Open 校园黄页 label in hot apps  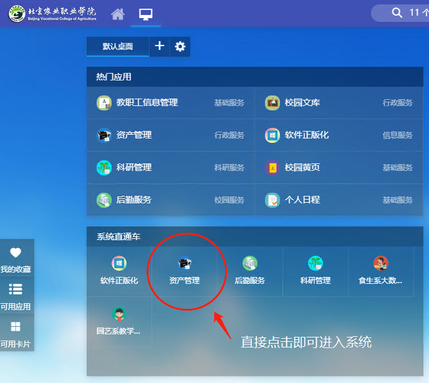pyautogui.click(x=302, y=168)
